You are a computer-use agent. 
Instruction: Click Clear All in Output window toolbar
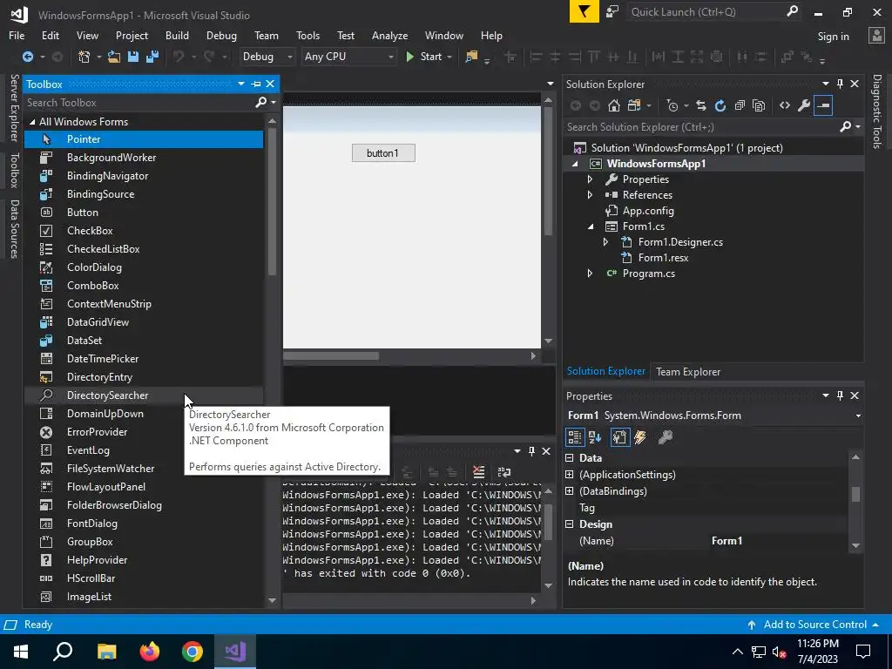coord(479,471)
